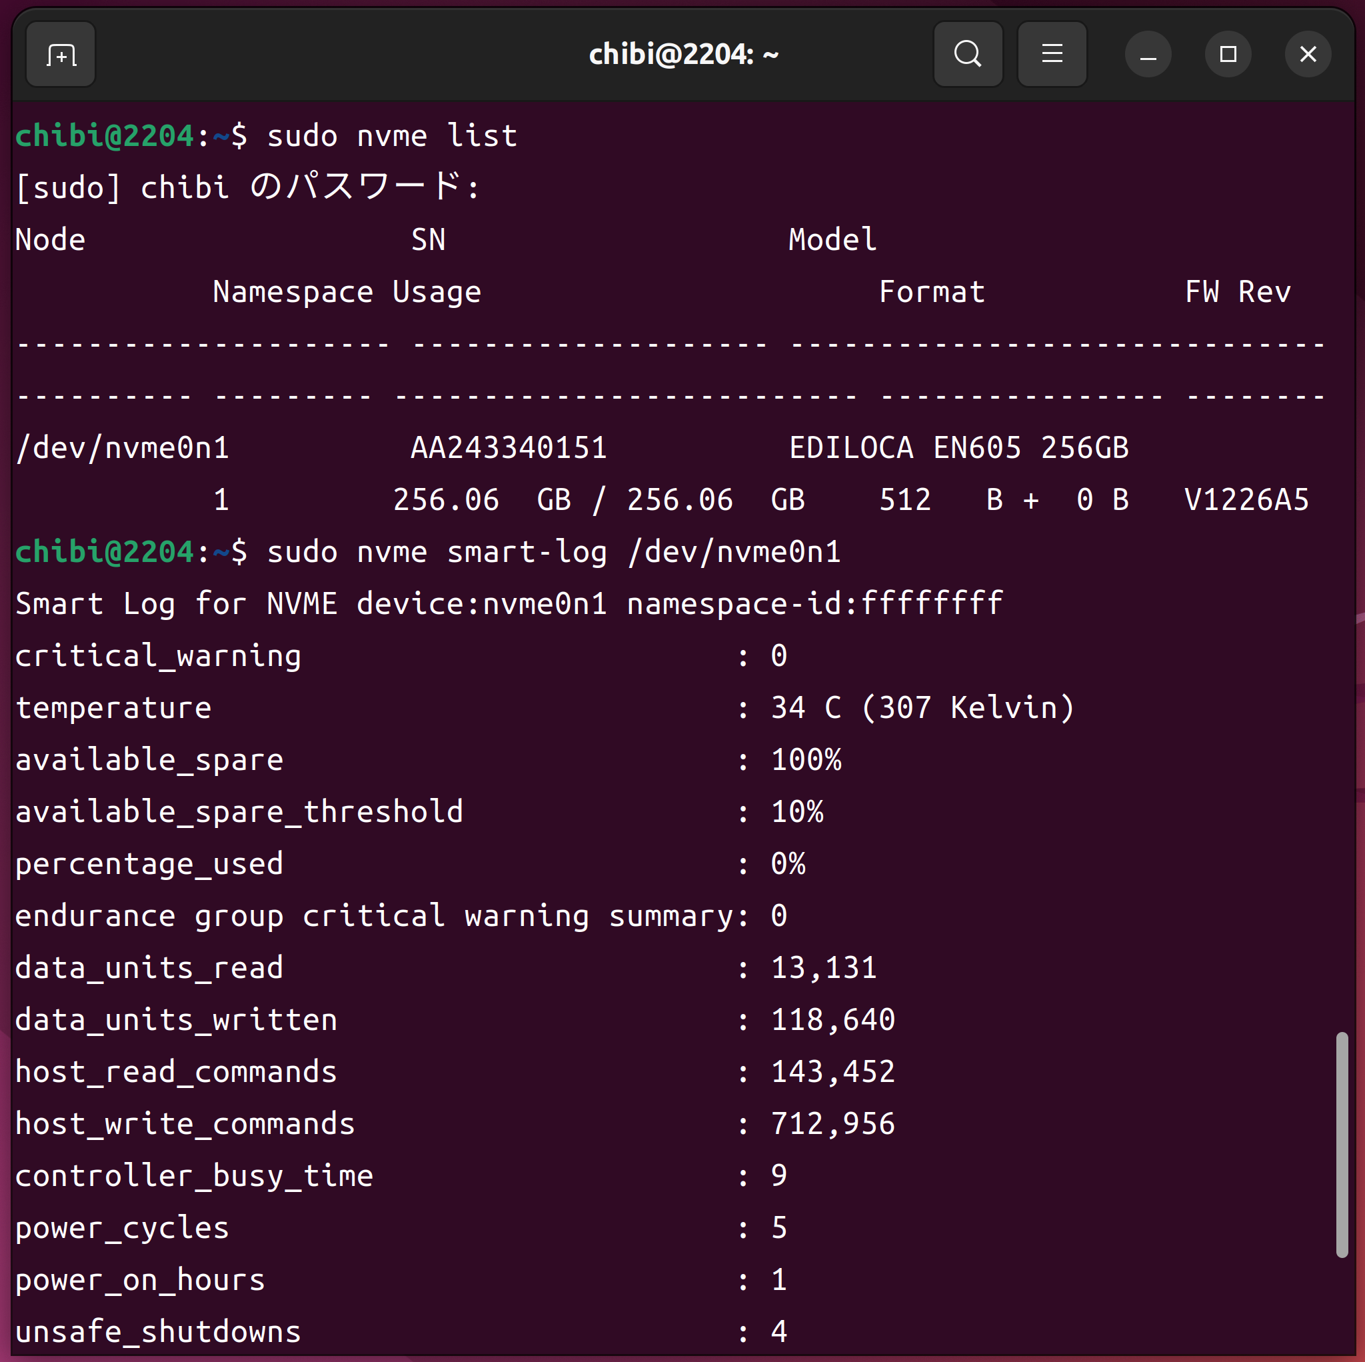
Task: Click the /dev/nvme0n1 node entry
Action: (122, 448)
